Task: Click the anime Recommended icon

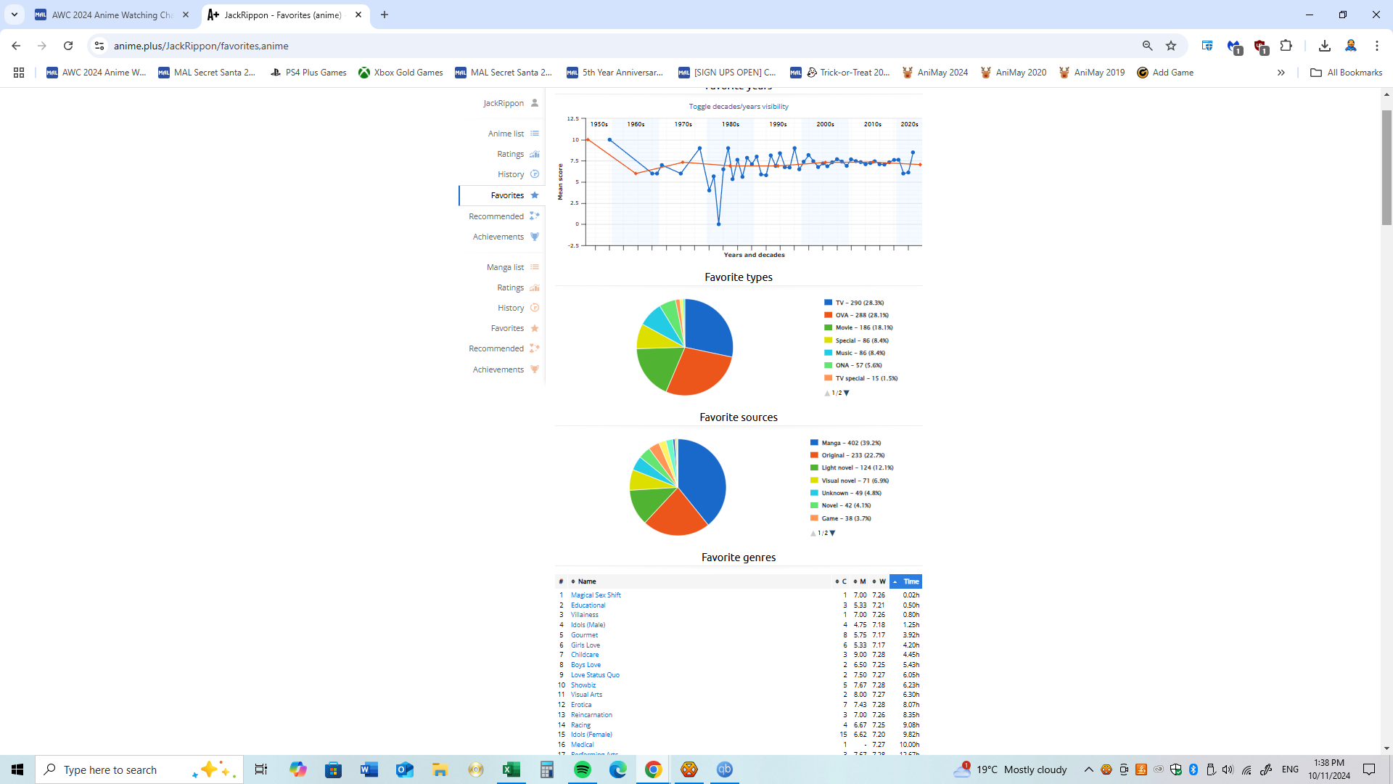Action: (x=535, y=216)
